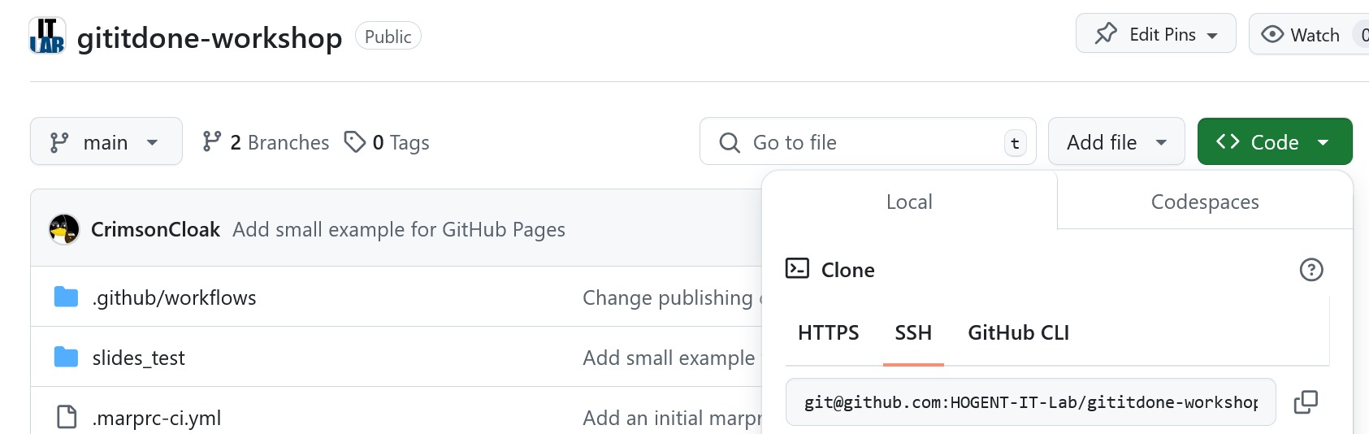The height and width of the screenshot is (434, 1369).
Task: Click the Watch eye icon
Action: coord(1272,34)
